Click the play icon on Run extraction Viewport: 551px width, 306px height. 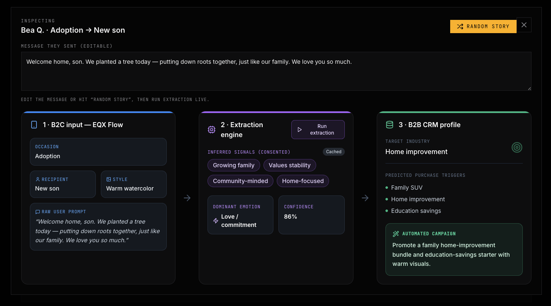pos(300,130)
